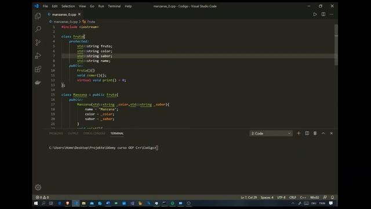Open the Docker view in the activity bar

38,82
